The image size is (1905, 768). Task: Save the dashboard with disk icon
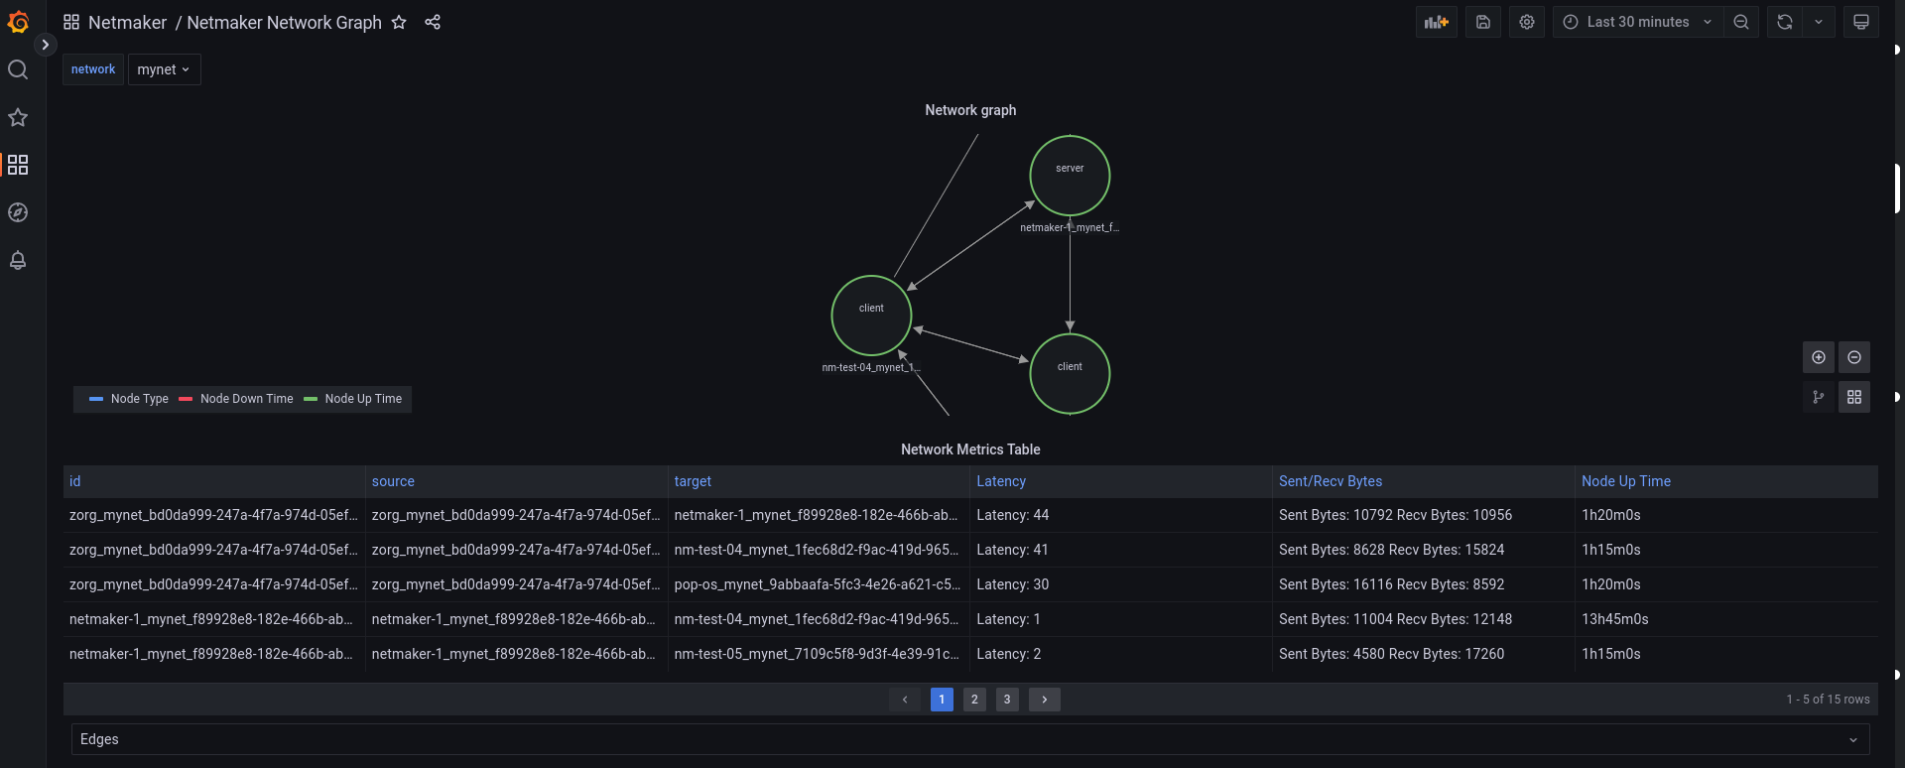point(1483,22)
